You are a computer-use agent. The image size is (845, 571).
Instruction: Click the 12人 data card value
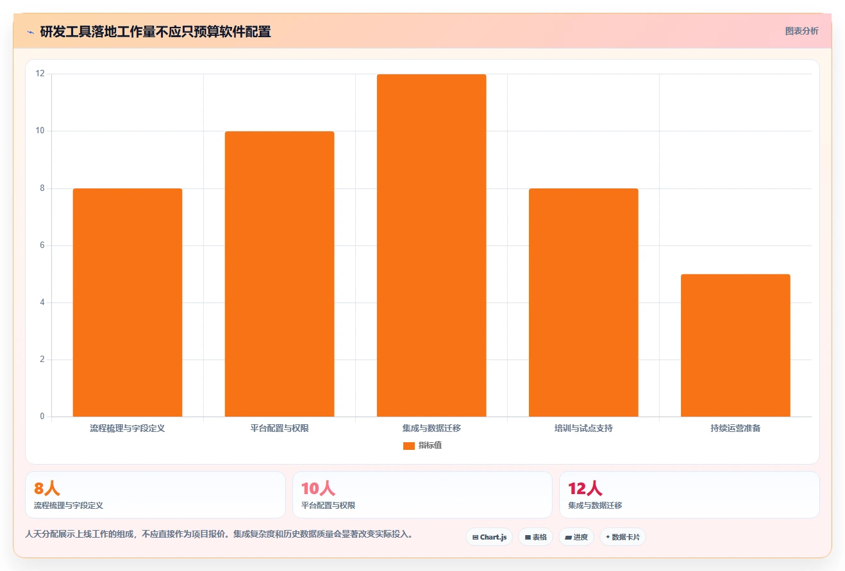(585, 488)
